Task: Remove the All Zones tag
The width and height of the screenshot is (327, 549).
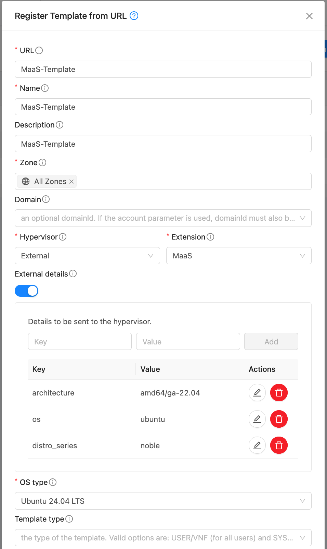Action: [x=71, y=182]
